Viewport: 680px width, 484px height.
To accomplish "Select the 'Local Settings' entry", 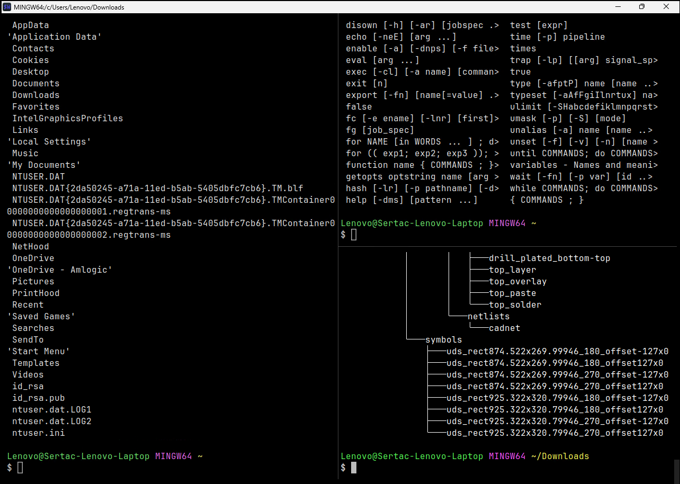I will point(49,142).
